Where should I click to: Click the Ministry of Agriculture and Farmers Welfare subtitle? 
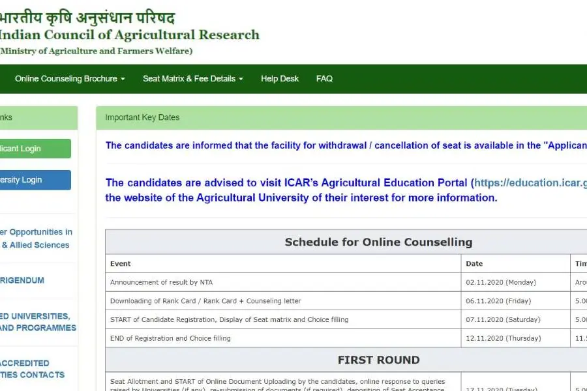coord(97,51)
